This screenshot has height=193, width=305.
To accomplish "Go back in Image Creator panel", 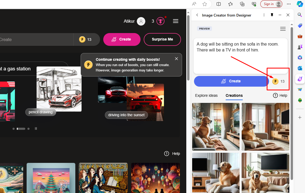I will pos(197,15).
